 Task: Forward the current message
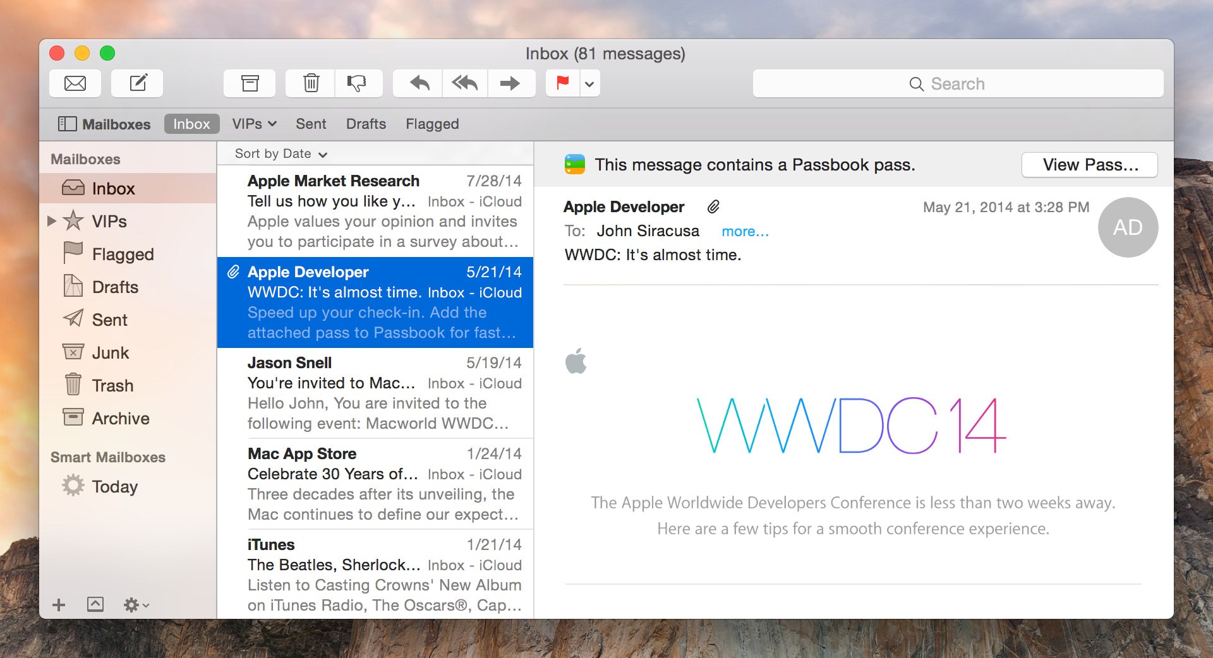tap(510, 83)
